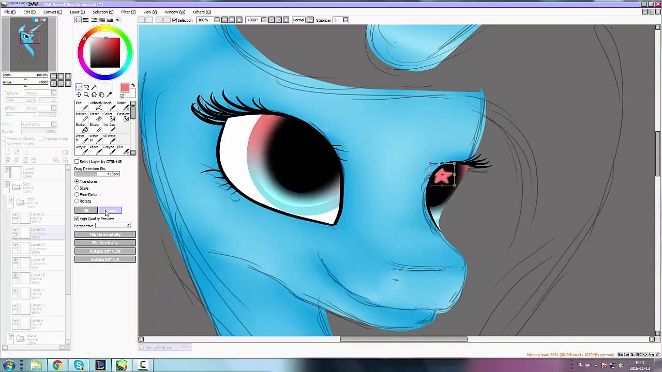Screen dimensions: 662x372
Task: Click the pink foreground color swatch
Action: tap(125, 87)
